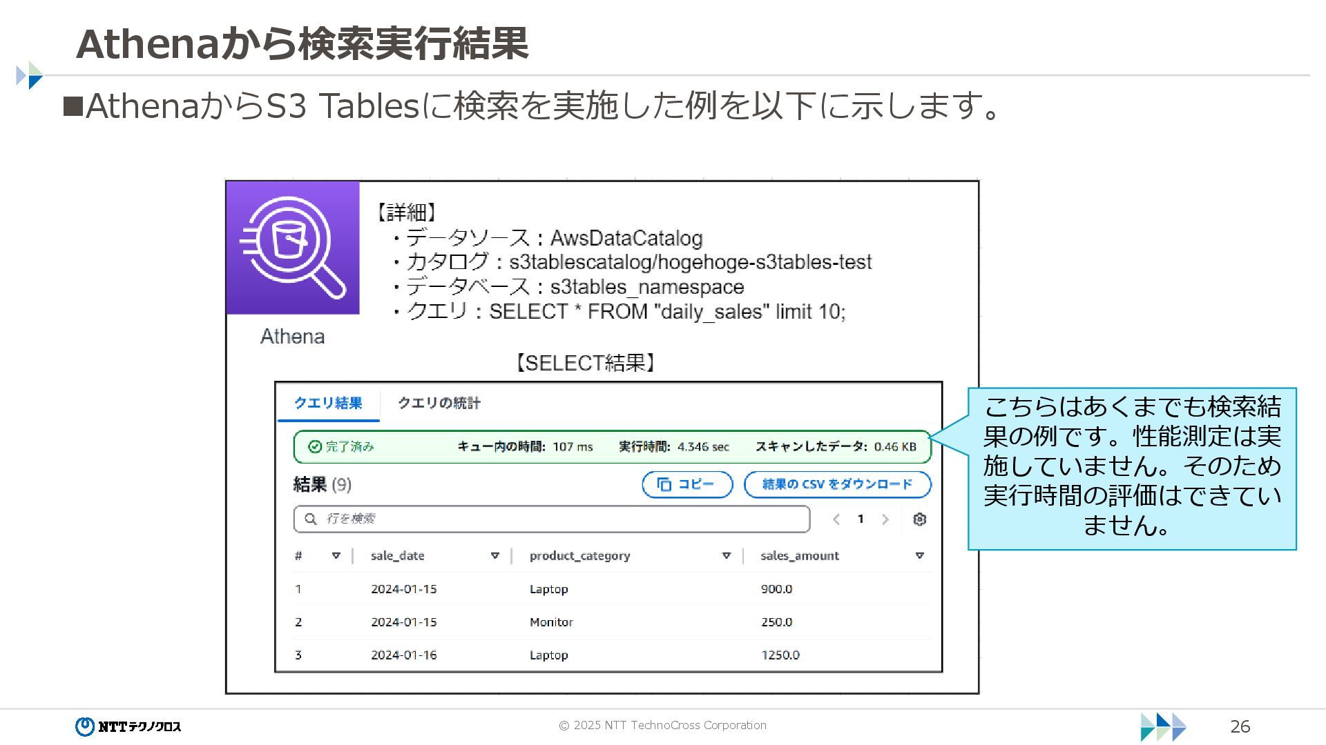Click the Laptop cell in row 1
The height and width of the screenshot is (745, 1326).
[x=549, y=589]
